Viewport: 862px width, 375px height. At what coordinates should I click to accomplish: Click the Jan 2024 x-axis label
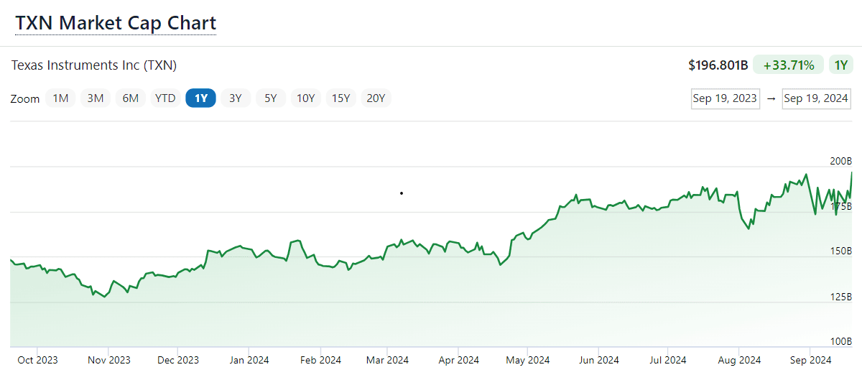[249, 360]
